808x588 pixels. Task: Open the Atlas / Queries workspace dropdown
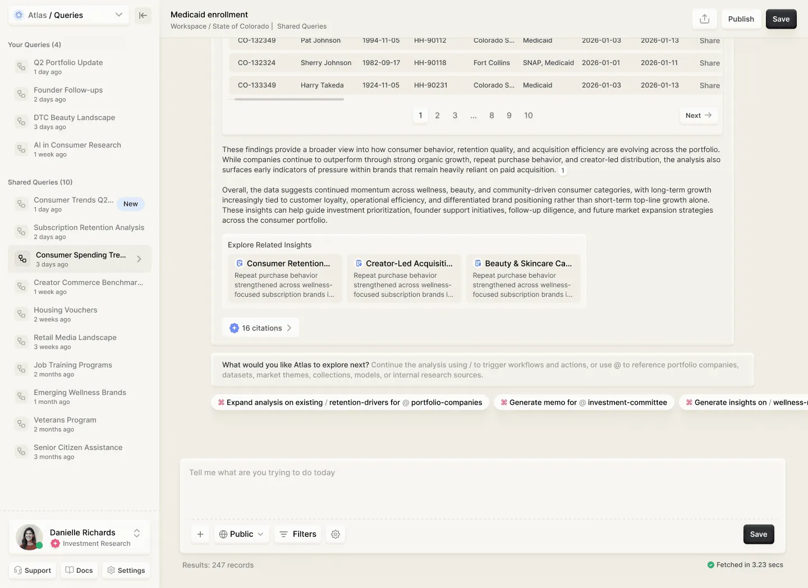point(68,15)
